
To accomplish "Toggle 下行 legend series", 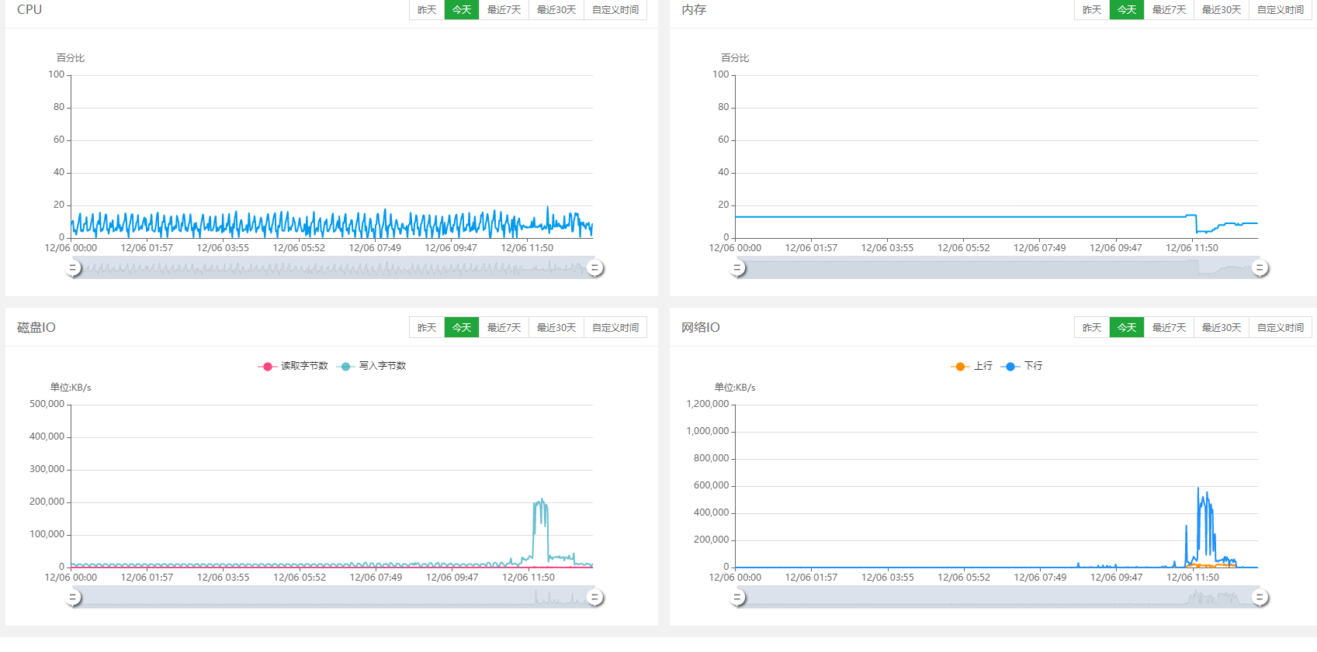I will click(1021, 366).
